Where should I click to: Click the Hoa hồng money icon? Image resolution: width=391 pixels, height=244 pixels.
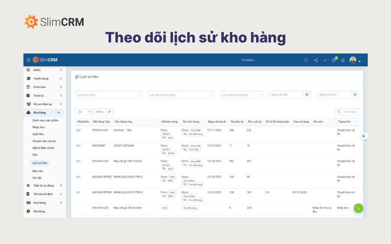pos(28,203)
